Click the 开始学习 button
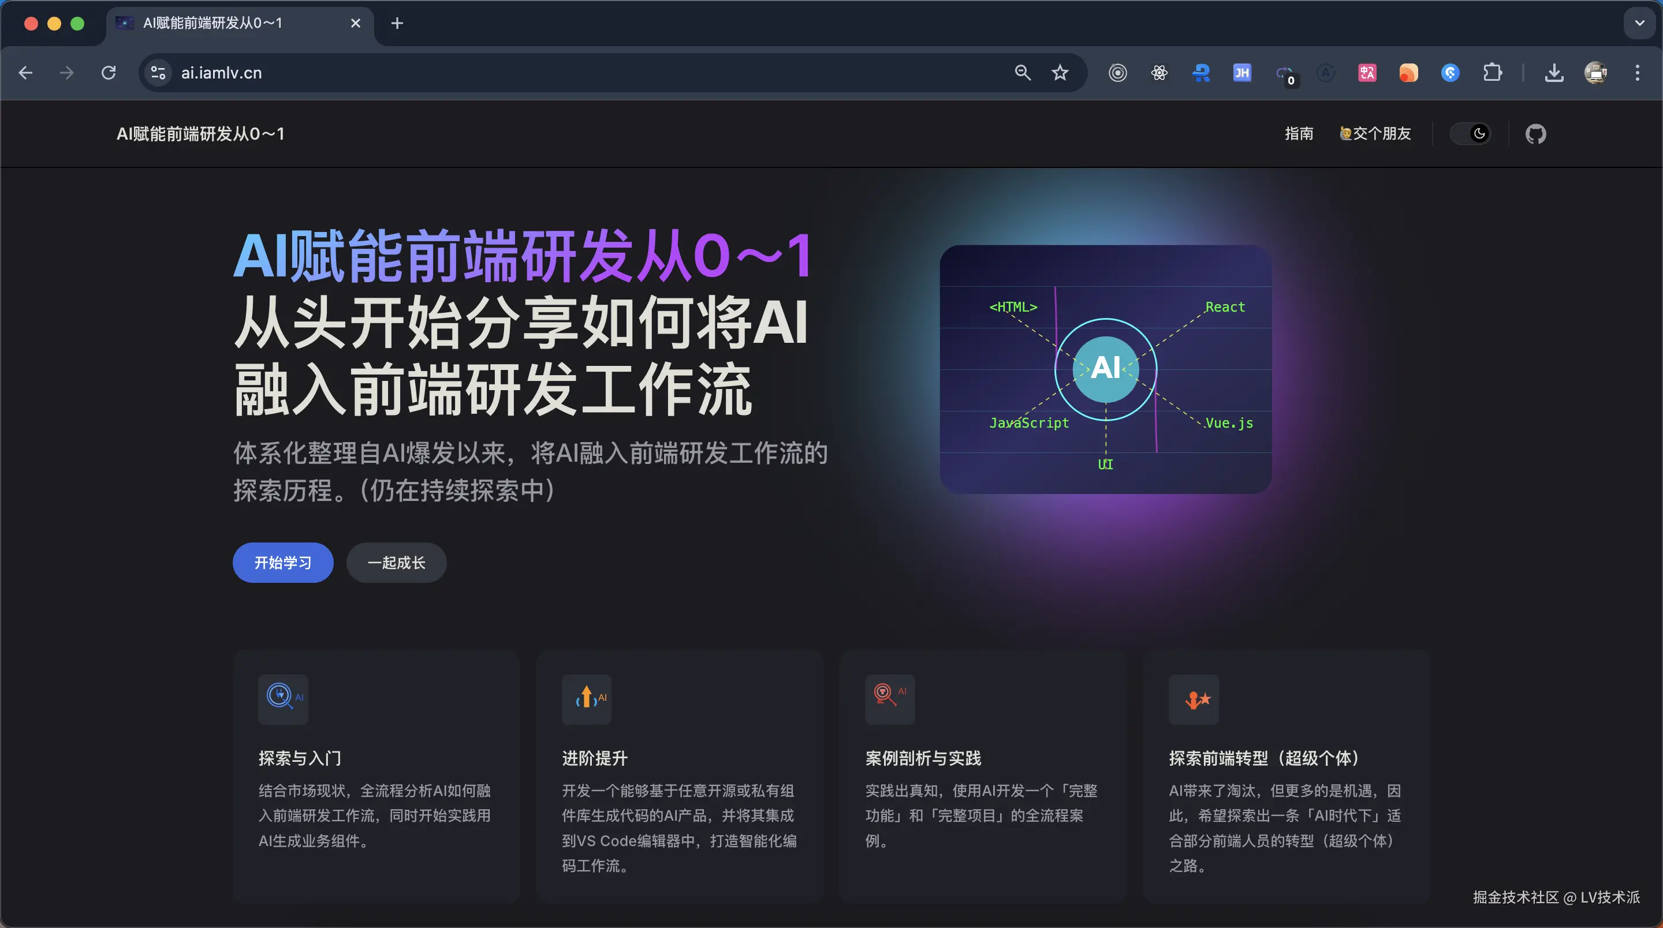Screen dimensions: 1663x928 [283, 563]
